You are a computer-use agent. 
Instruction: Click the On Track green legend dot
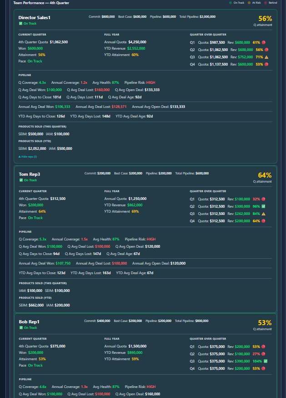(231, 3)
